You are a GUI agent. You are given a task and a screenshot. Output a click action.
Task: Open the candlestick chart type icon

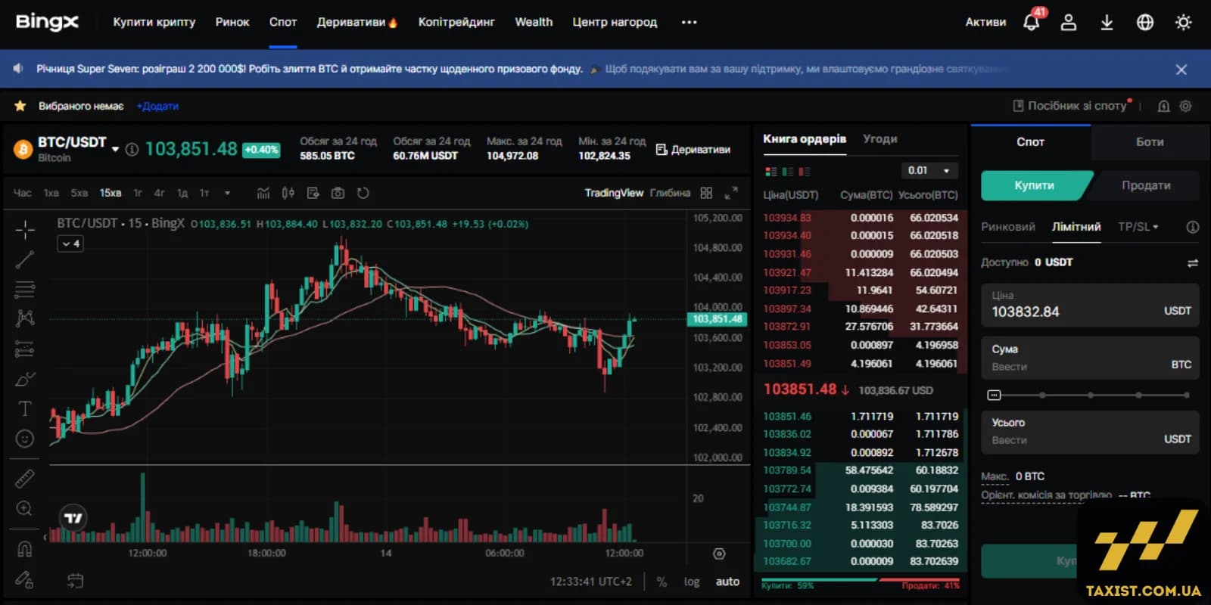click(x=288, y=193)
